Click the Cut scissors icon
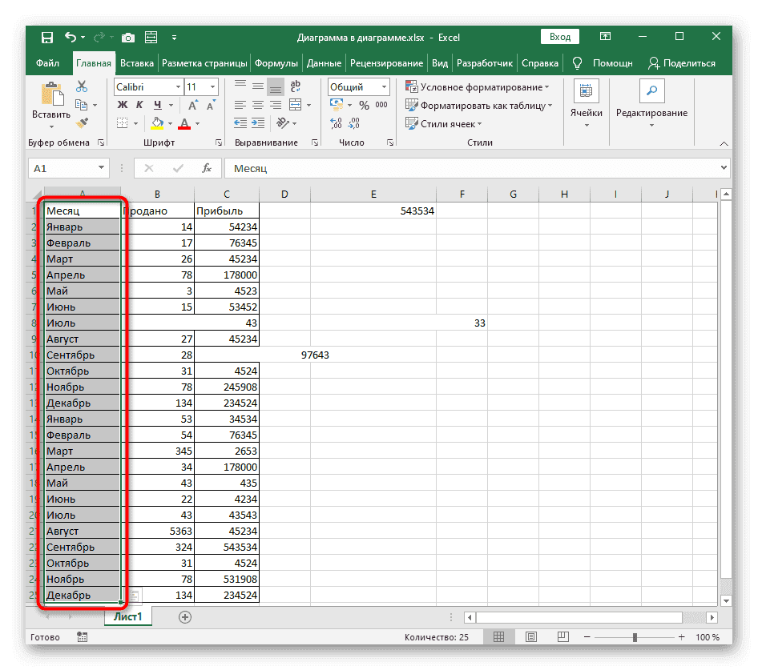This screenshot has width=758, height=670. click(x=82, y=86)
